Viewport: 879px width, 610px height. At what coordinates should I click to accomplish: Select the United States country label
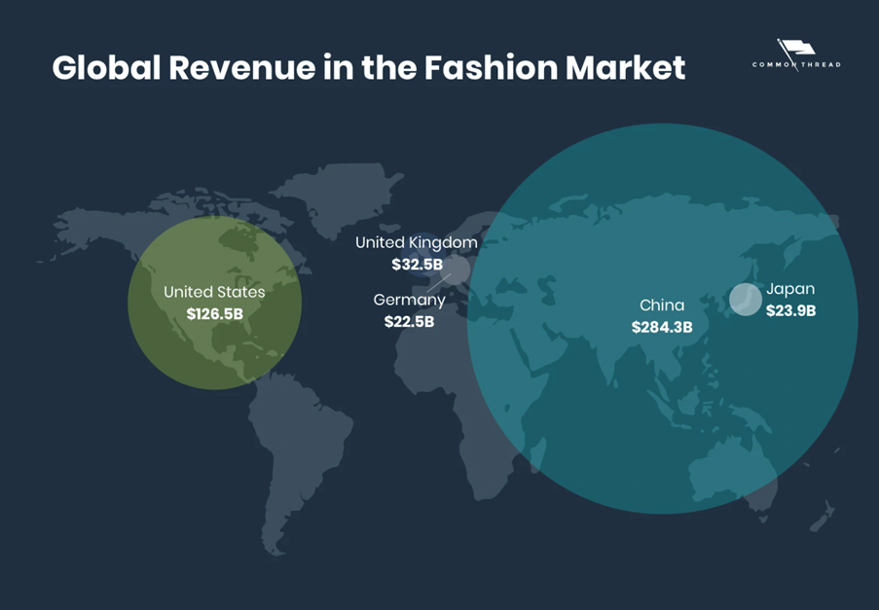pyautogui.click(x=214, y=292)
